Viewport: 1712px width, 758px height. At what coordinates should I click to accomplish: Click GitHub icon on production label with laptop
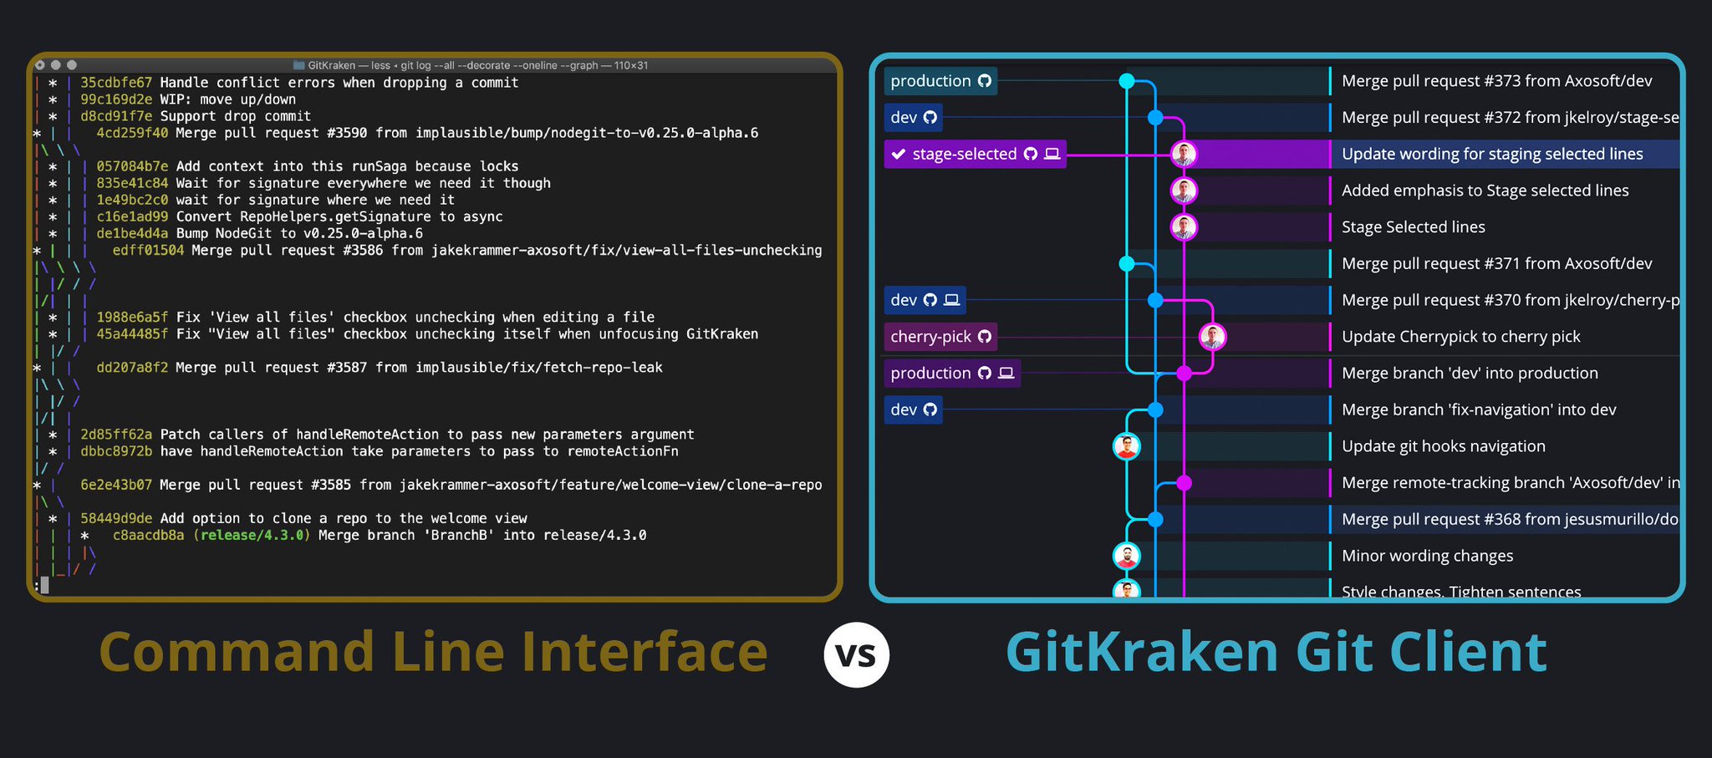[985, 373]
